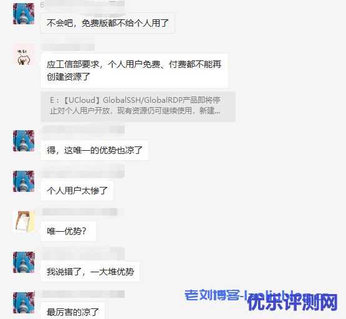
Task: Select the "不会吧，免费版都不给个人用了" message bubble
Action: (107, 23)
